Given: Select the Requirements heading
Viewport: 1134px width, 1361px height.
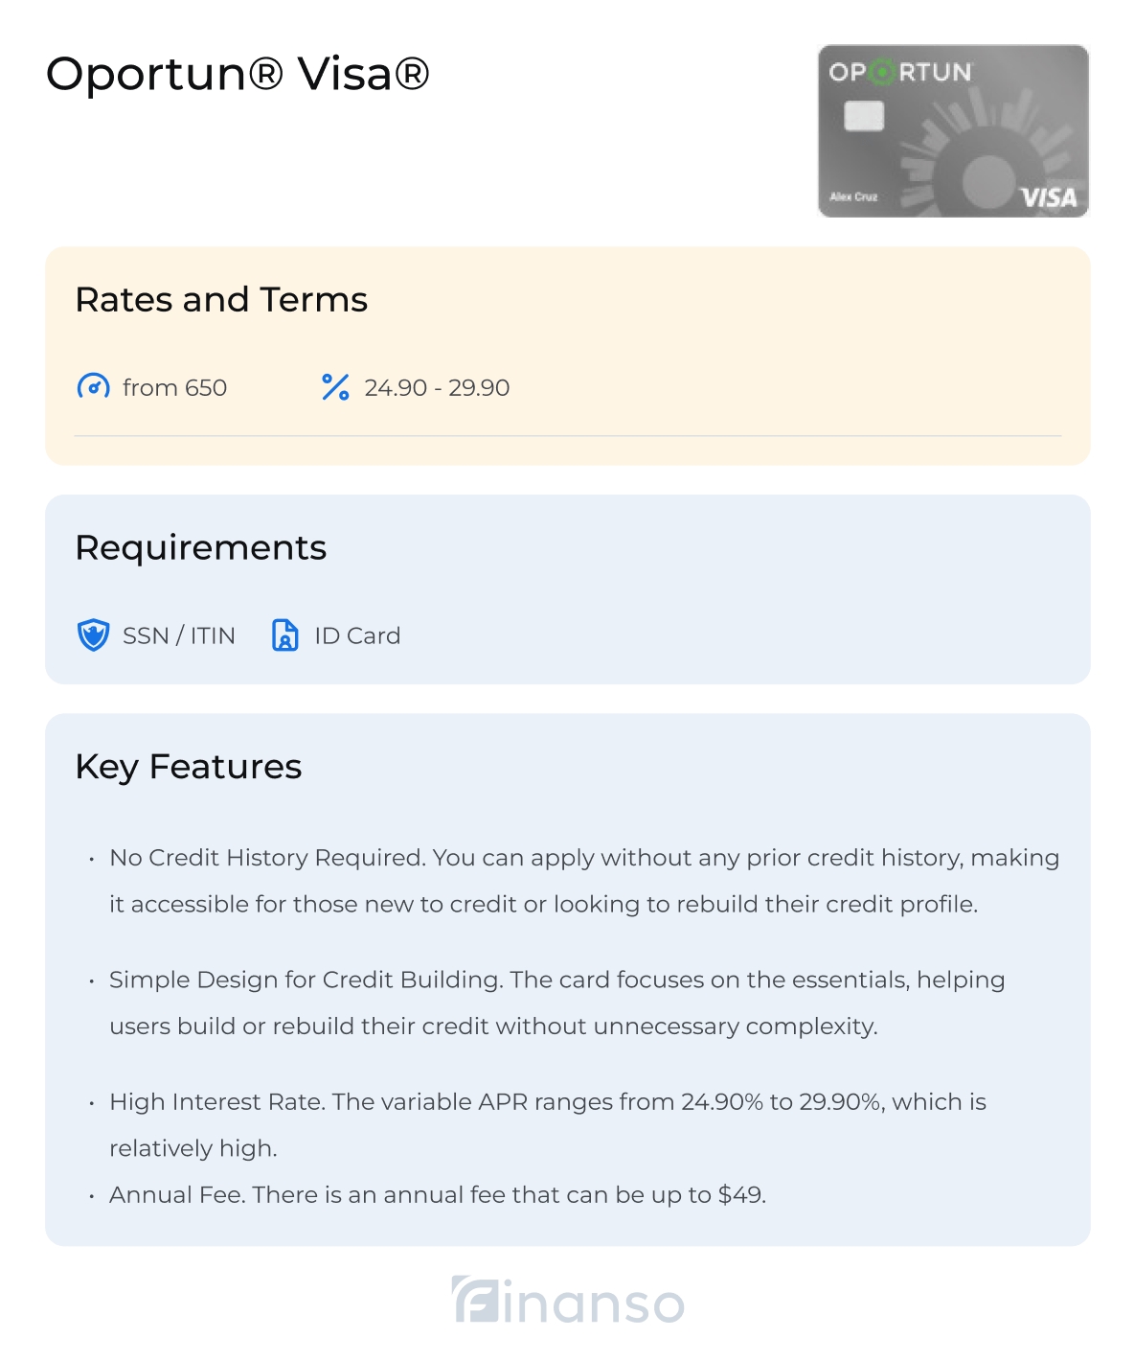Looking at the screenshot, I should click(201, 548).
